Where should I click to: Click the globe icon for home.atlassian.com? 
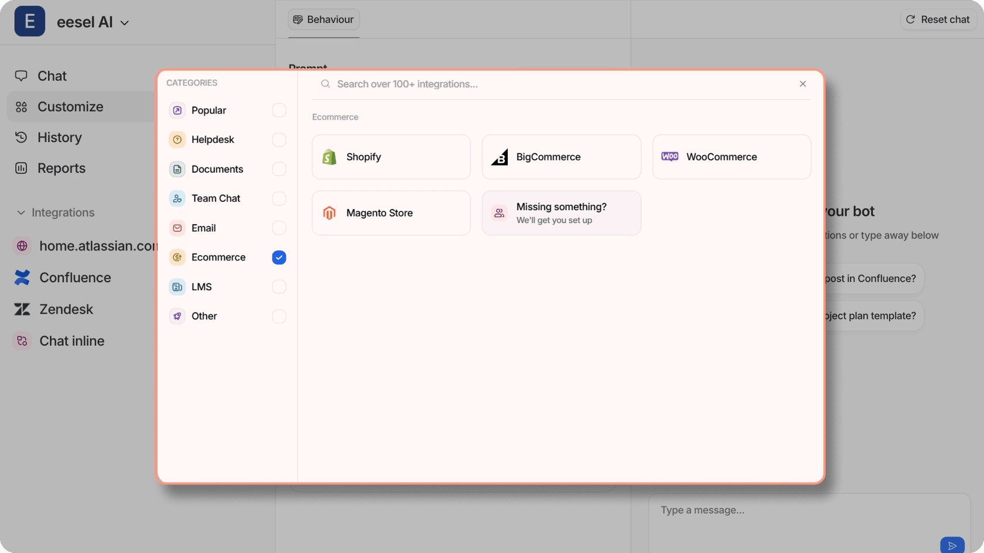click(22, 246)
